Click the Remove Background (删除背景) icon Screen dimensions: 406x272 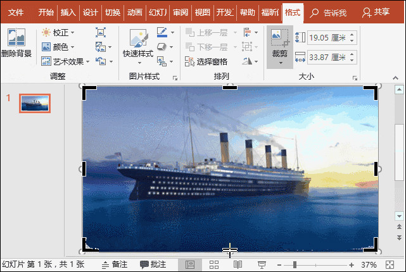(x=16, y=37)
